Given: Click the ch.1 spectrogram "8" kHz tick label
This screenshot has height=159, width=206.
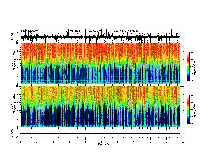Looking at the screenshot, I should (x=18, y=51).
